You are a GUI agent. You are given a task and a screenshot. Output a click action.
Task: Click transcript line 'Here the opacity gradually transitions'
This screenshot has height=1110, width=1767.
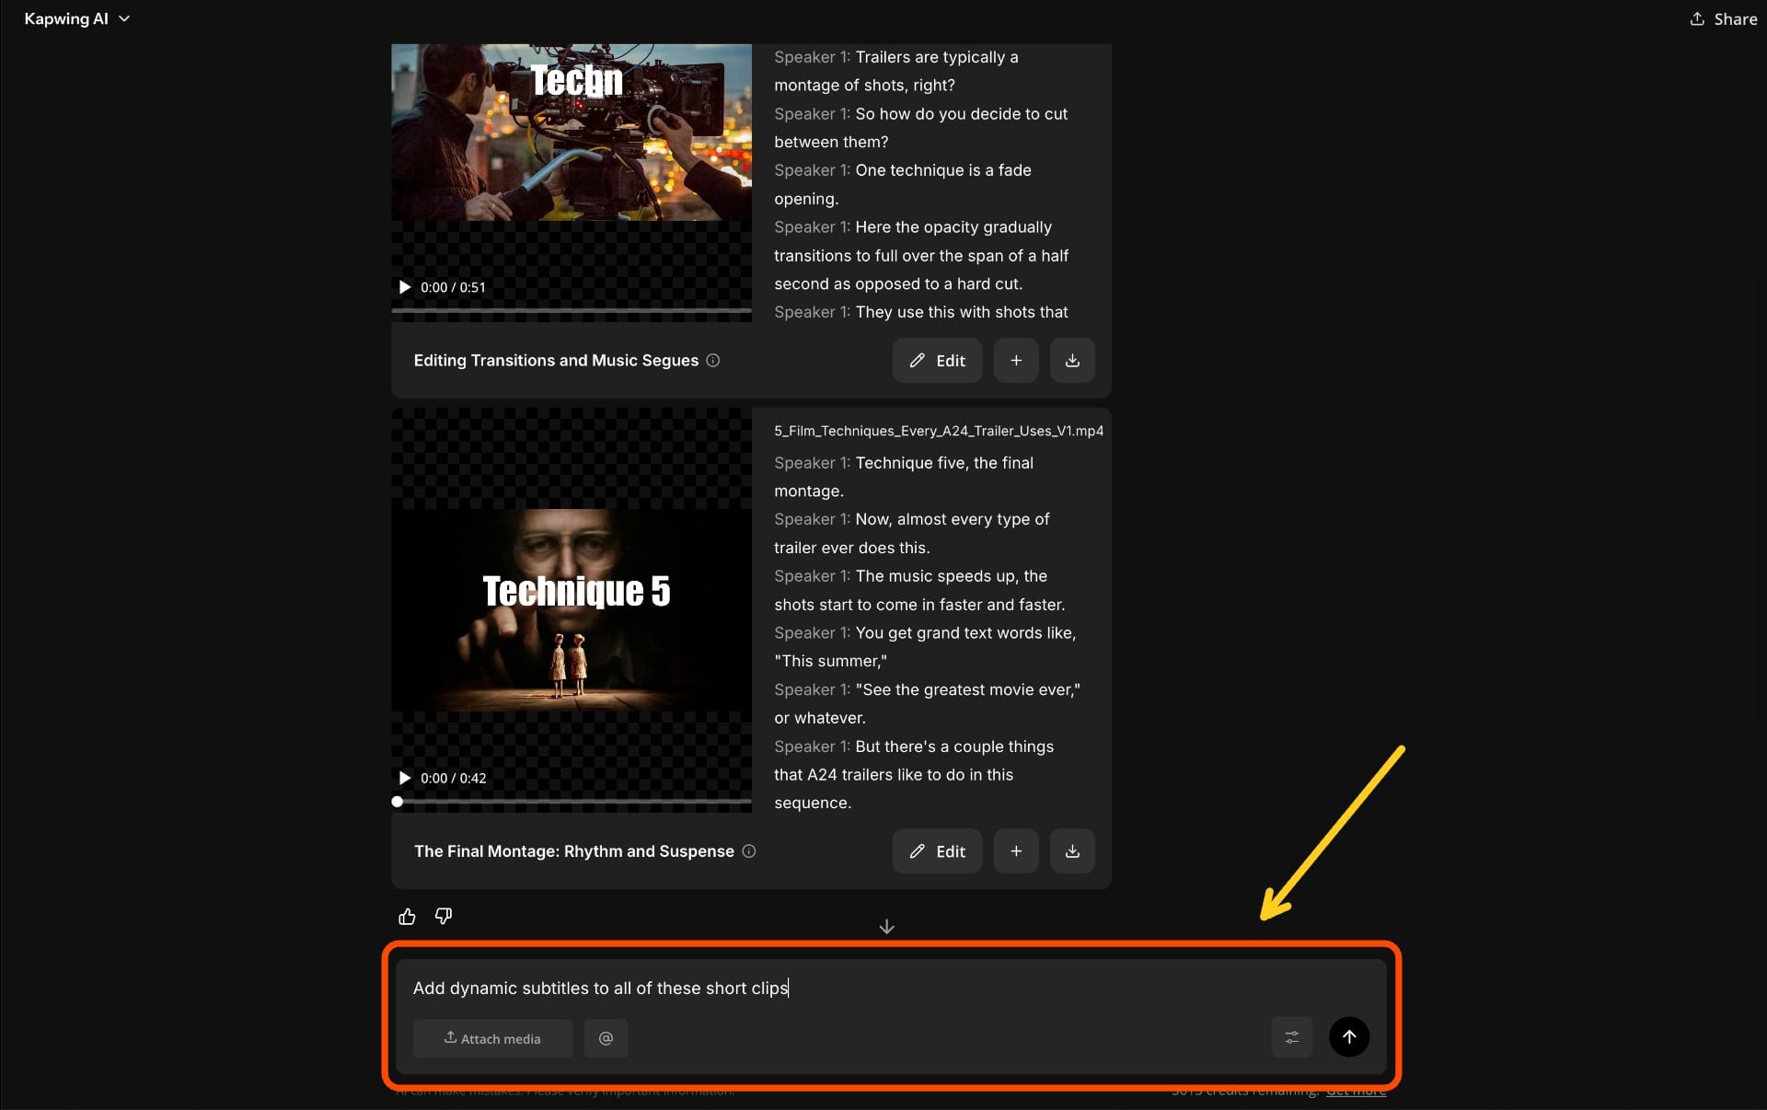(921, 255)
